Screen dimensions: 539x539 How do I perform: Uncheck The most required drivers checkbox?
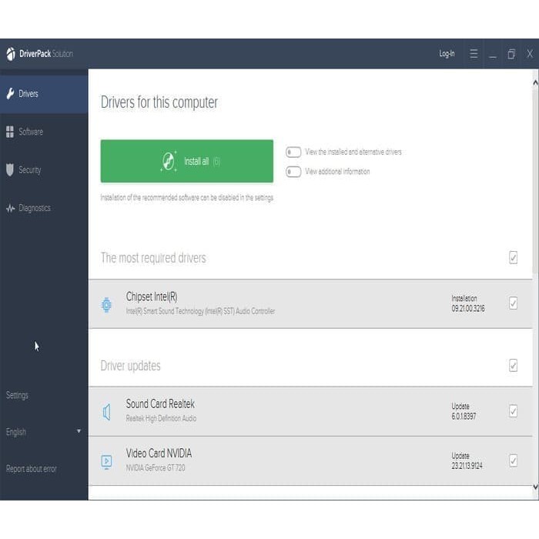pyautogui.click(x=513, y=257)
